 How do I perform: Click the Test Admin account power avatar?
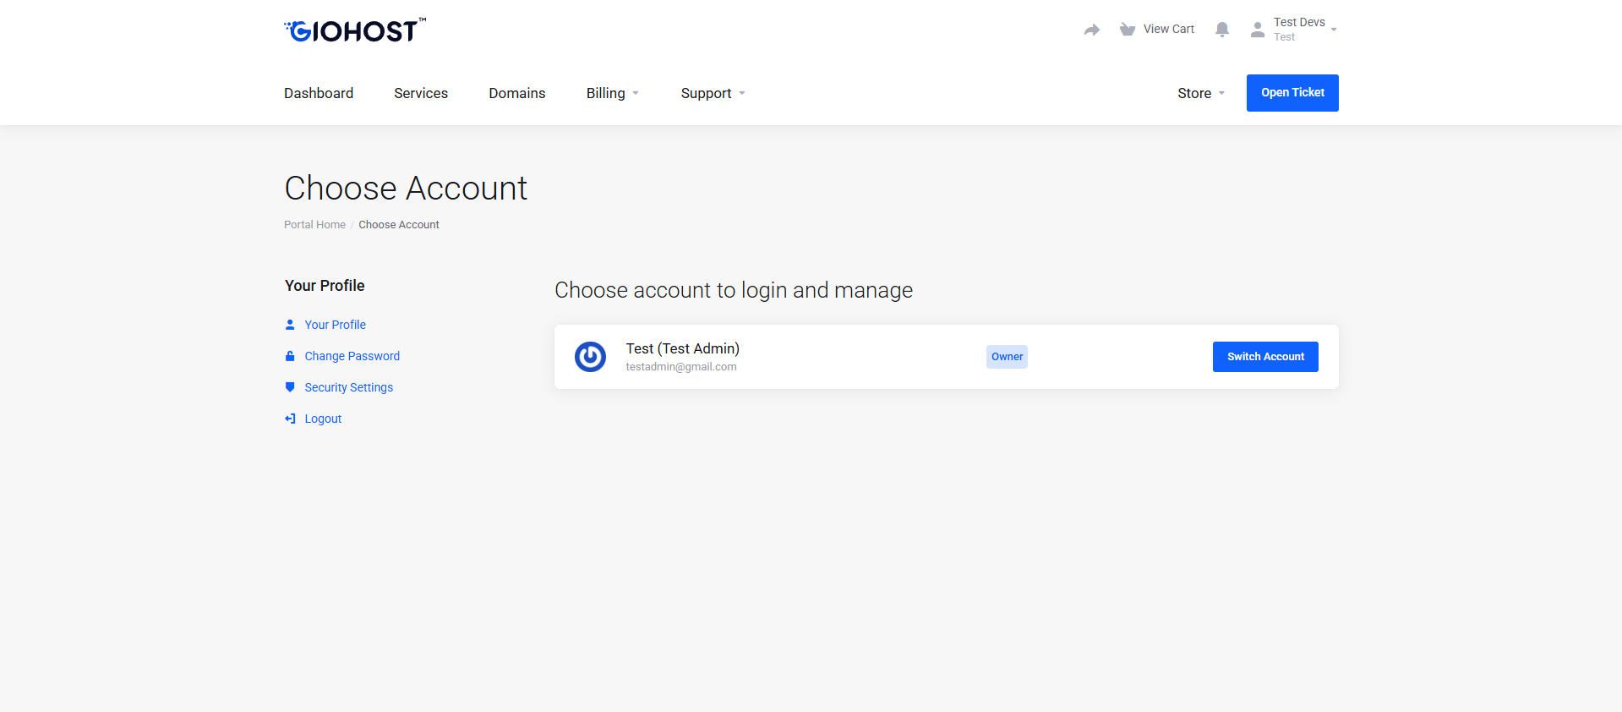[x=590, y=357]
